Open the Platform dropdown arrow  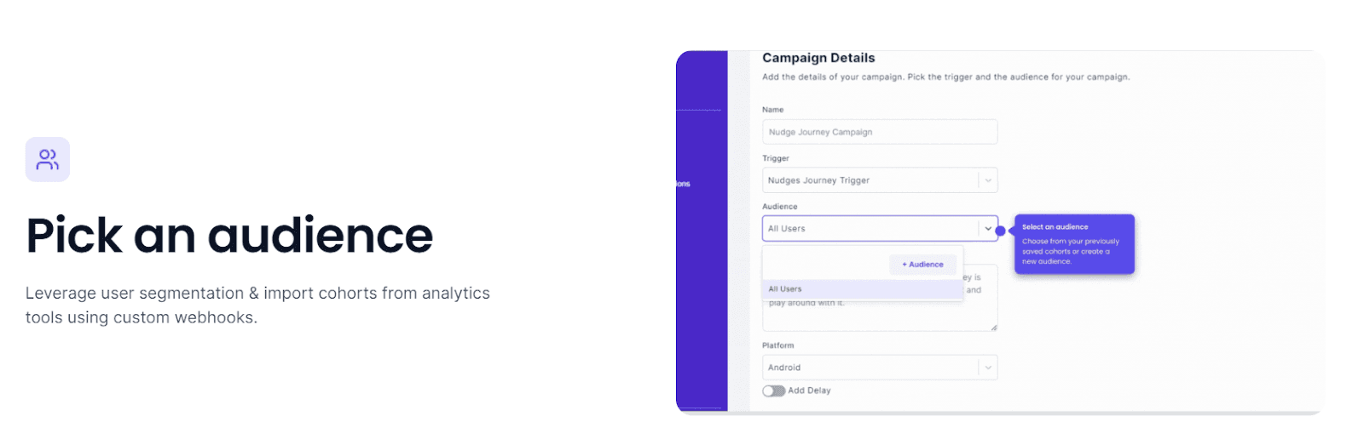tap(988, 368)
